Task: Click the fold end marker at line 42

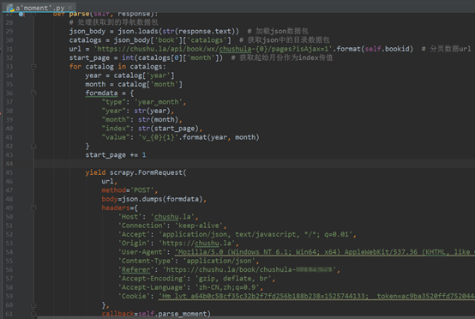Action: tap(33, 146)
